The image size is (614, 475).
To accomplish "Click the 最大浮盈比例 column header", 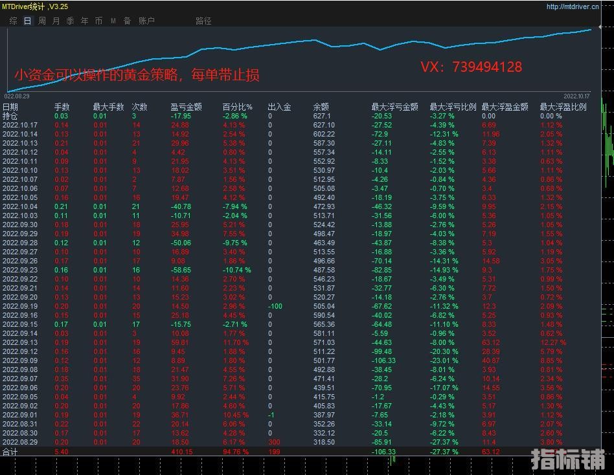I will click(x=563, y=107).
